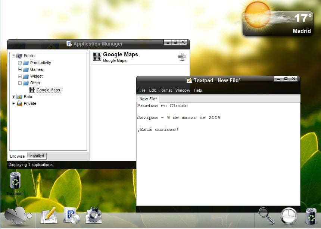Launch the application installer dock icon
Image resolution: width=321 pixels, height=229 pixels.
tap(71, 215)
